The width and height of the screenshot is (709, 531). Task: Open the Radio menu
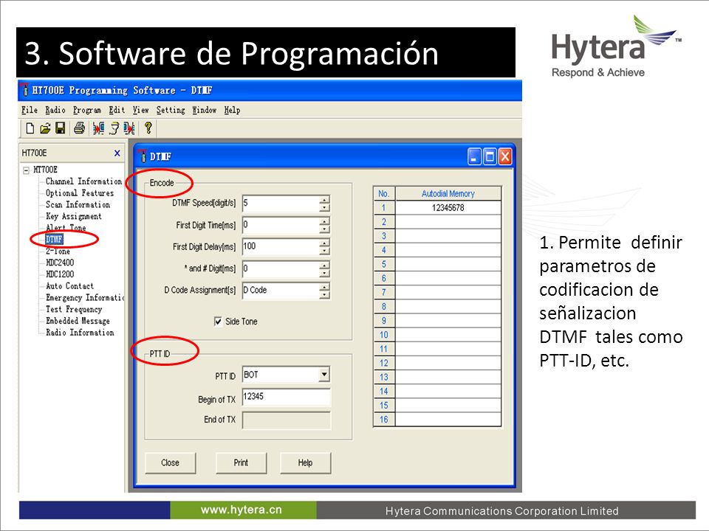tap(55, 110)
